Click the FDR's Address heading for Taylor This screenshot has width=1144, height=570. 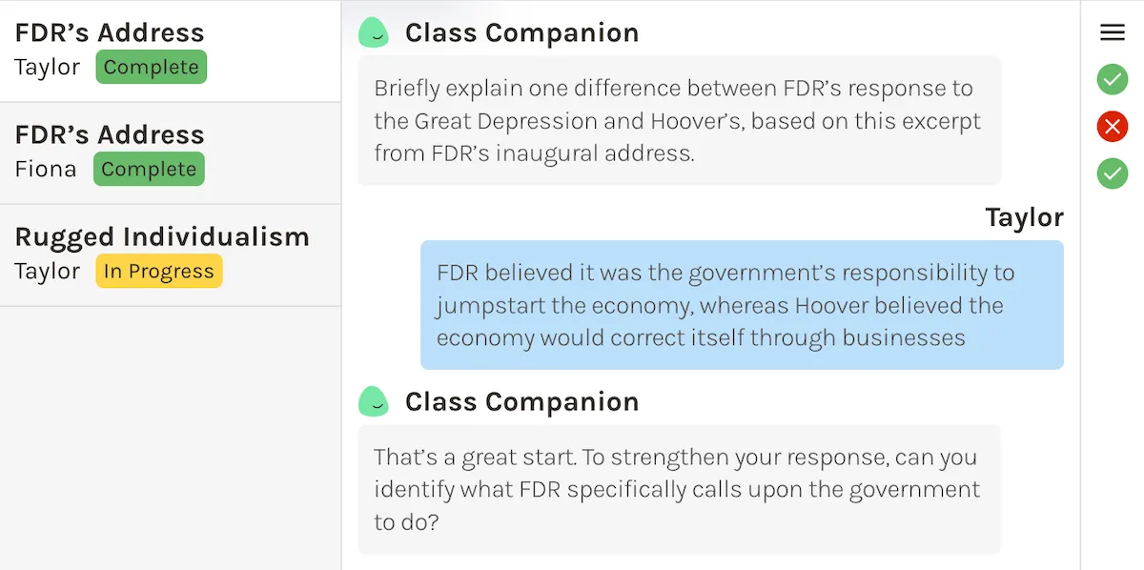[108, 31]
